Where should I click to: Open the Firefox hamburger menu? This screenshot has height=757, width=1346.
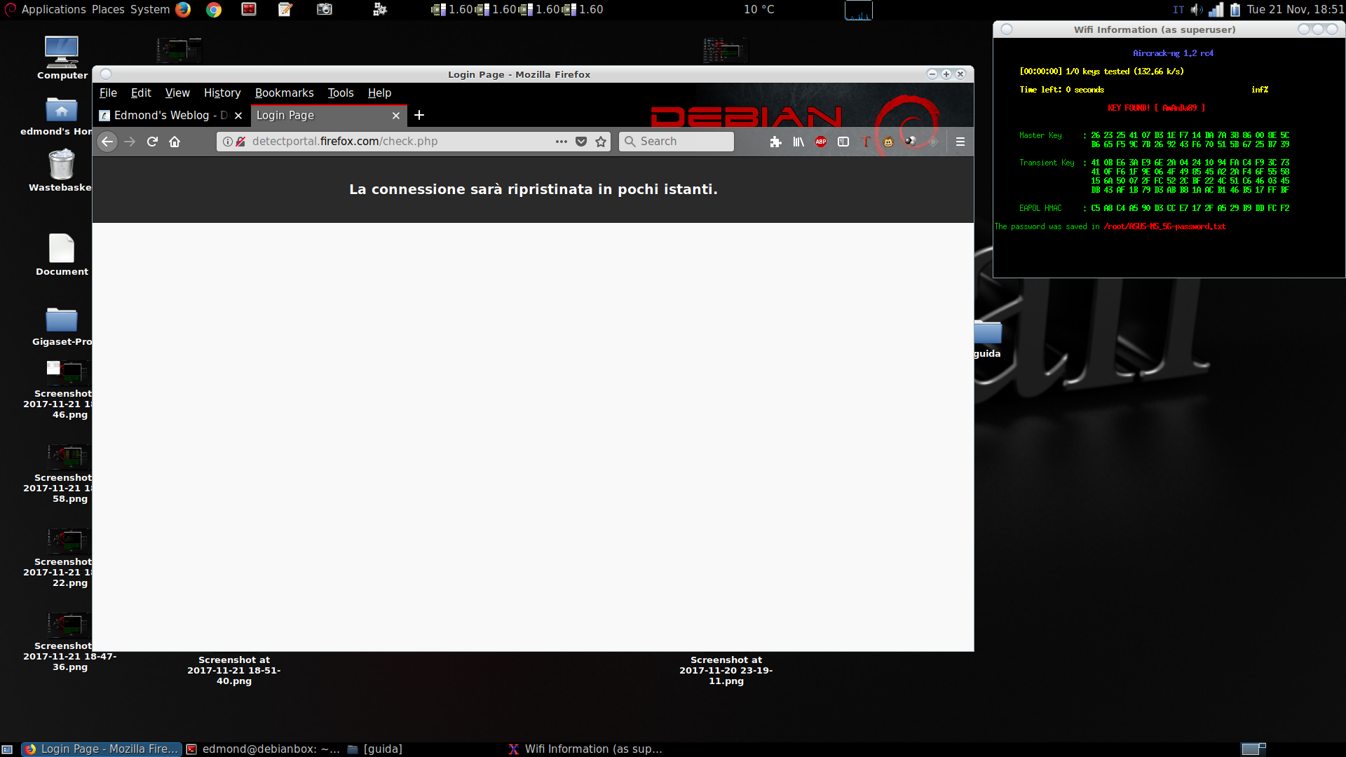pyautogui.click(x=960, y=142)
